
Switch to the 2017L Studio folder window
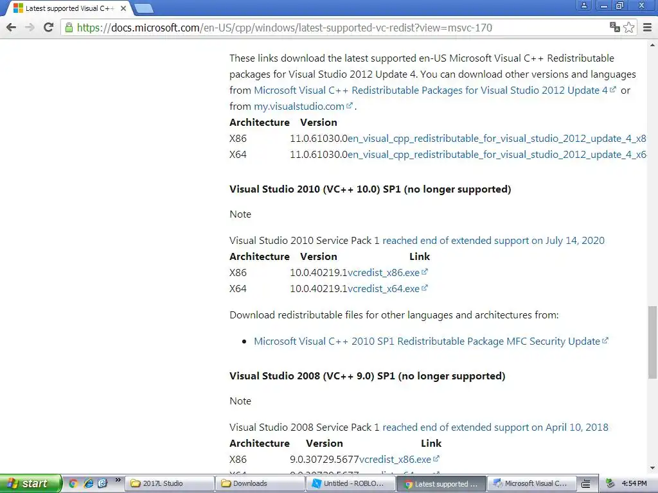coord(169,483)
